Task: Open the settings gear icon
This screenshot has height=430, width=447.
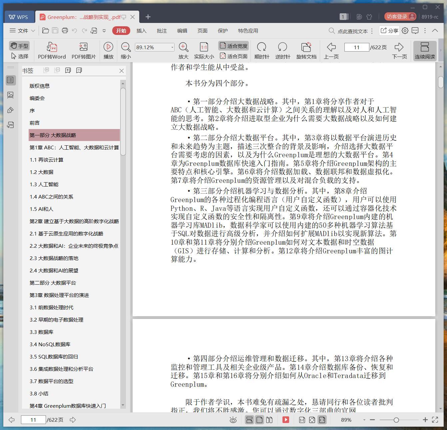Action: click(405, 31)
